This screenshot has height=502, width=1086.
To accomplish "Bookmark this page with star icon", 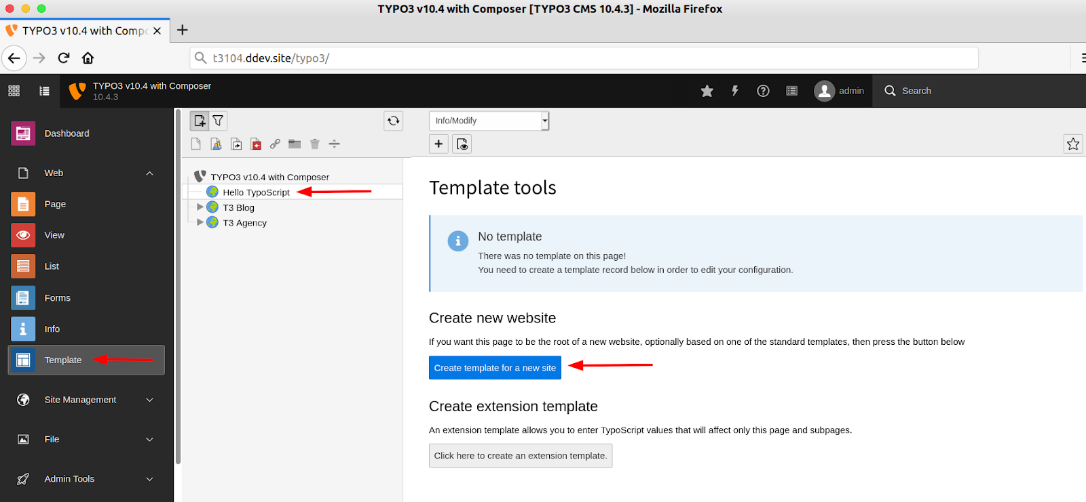I will tap(1073, 144).
